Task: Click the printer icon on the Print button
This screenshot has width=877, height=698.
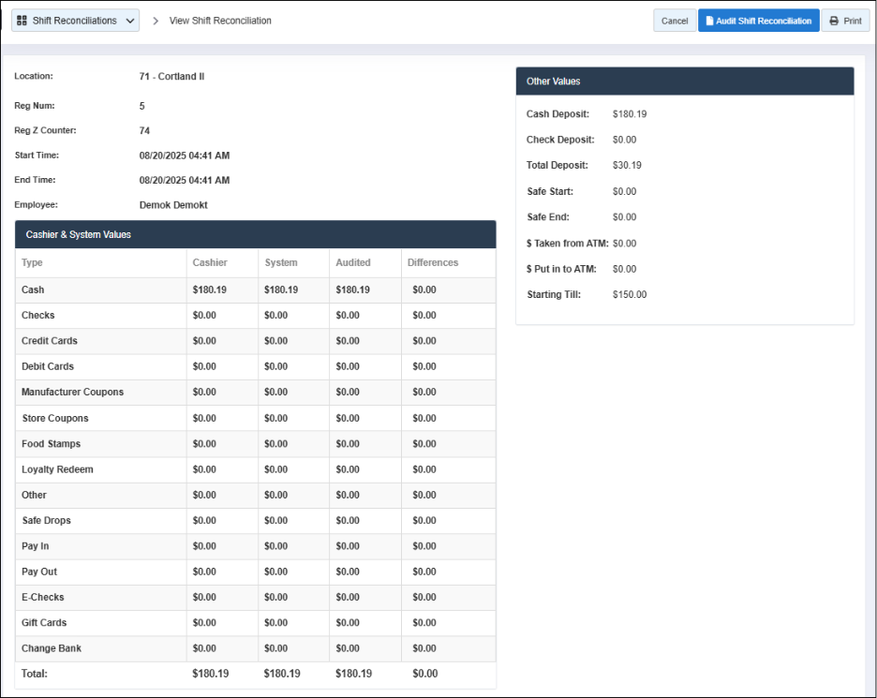Action: click(x=834, y=21)
